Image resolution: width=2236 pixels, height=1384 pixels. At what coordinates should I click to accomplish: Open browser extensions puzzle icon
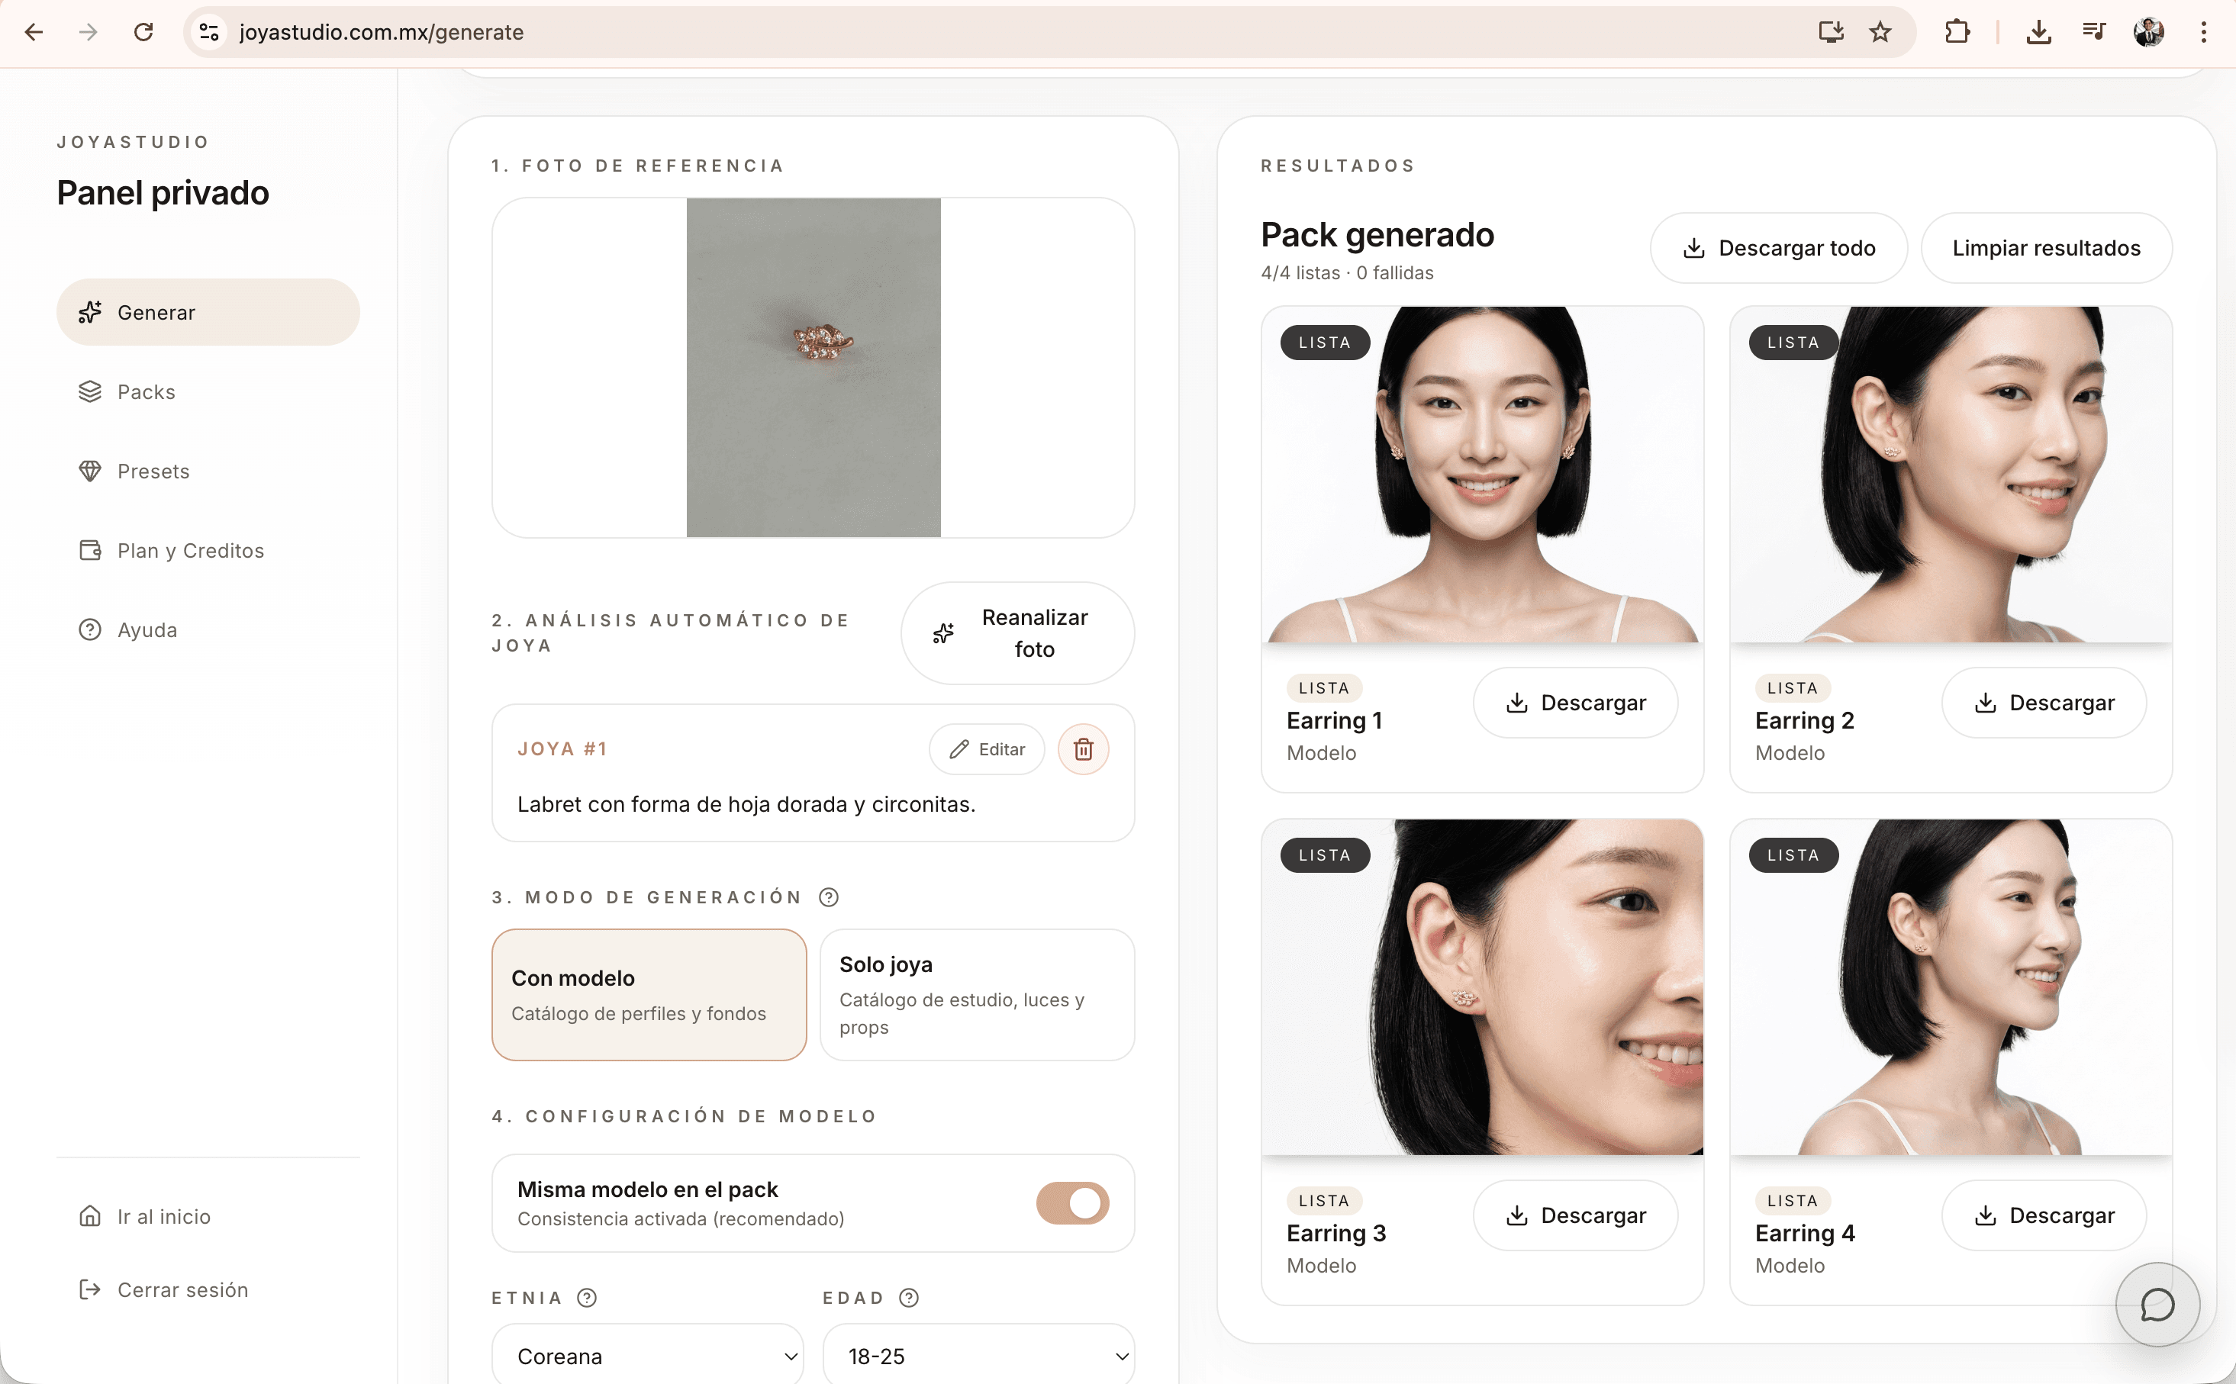pos(1957,33)
